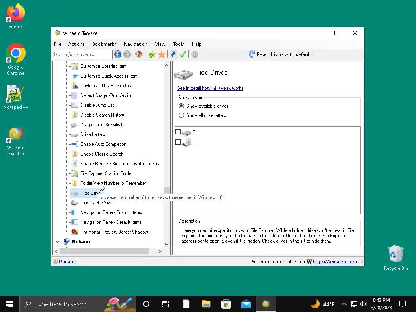
Task: Open the https://winaero.com link
Action: point(335,262)
